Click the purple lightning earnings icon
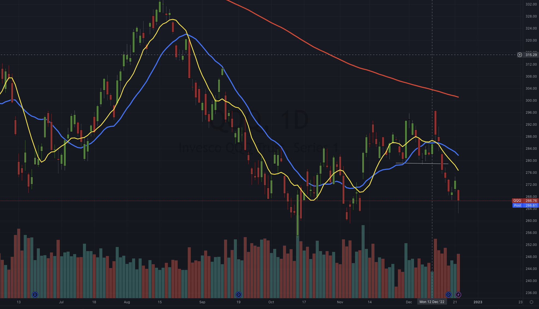 point(458,295)
